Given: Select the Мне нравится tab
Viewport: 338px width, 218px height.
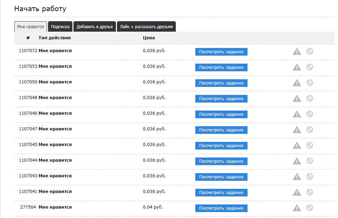Looking at the screenshot, I should click(x=31, y=26).
